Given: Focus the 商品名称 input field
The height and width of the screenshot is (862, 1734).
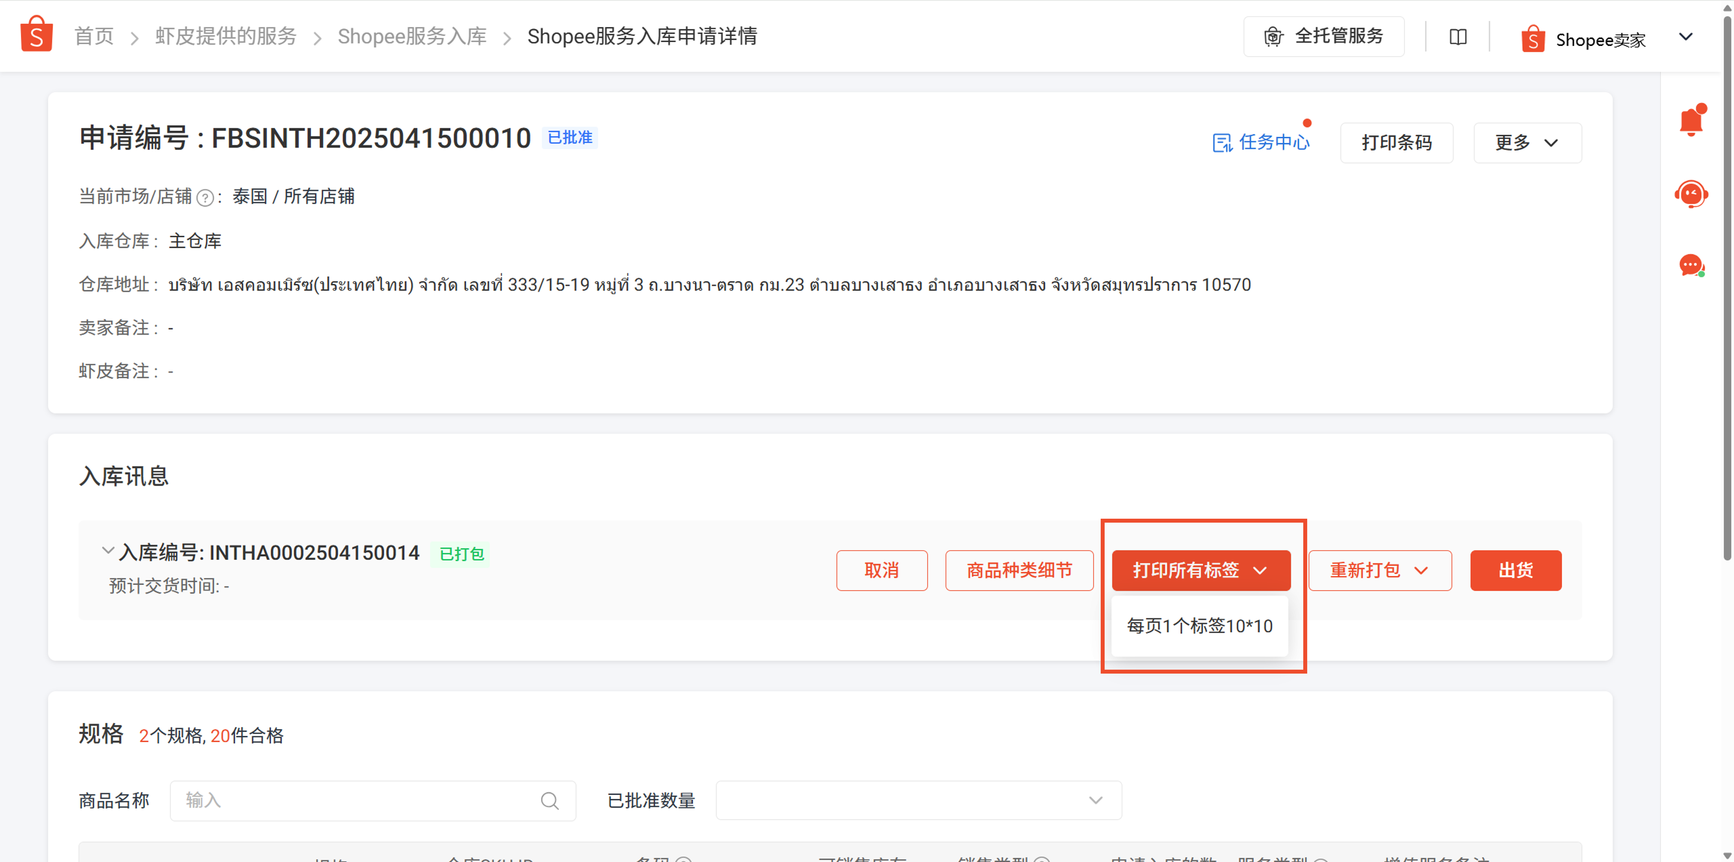Looking at the screenshot, I should pos(372,800).
